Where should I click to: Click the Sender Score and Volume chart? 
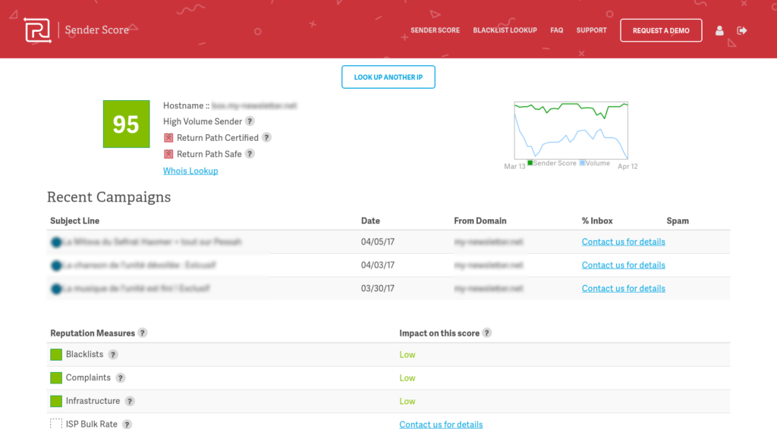tap(571, 130)
